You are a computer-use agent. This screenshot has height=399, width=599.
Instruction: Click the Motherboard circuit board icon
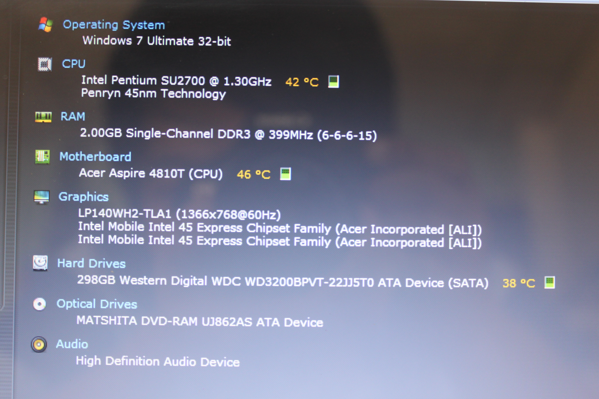click(42, 157)
